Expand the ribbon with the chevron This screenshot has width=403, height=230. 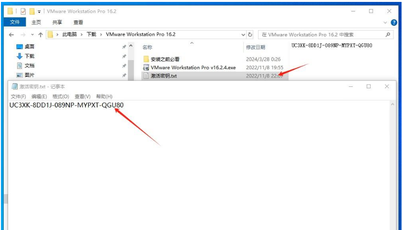385,22
